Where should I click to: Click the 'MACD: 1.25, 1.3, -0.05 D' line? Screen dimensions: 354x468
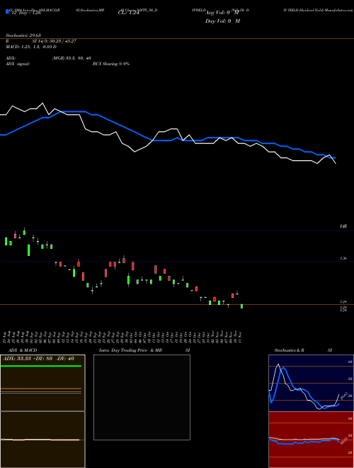(31, 47)
